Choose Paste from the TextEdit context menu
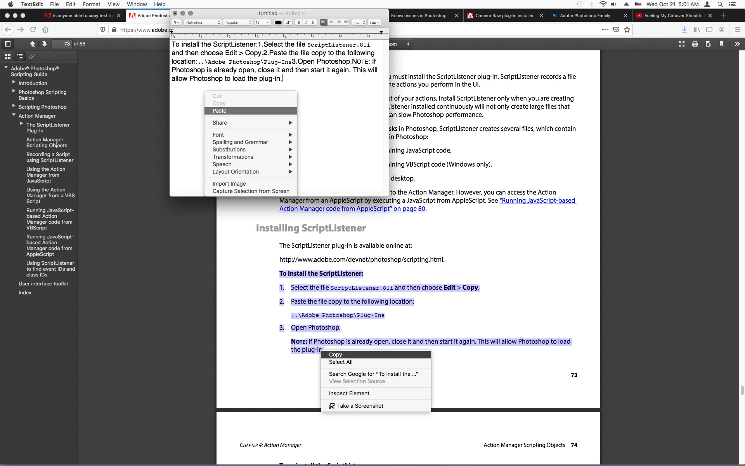 point(220,111)
